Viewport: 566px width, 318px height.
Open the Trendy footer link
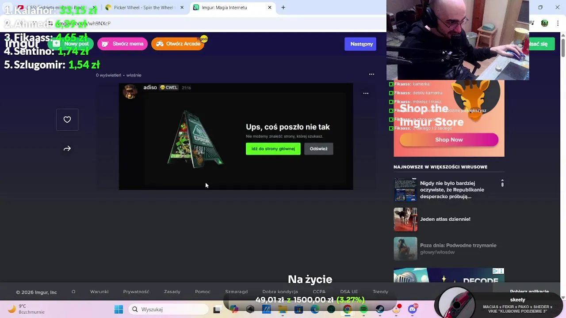click(x=380, y=292)
